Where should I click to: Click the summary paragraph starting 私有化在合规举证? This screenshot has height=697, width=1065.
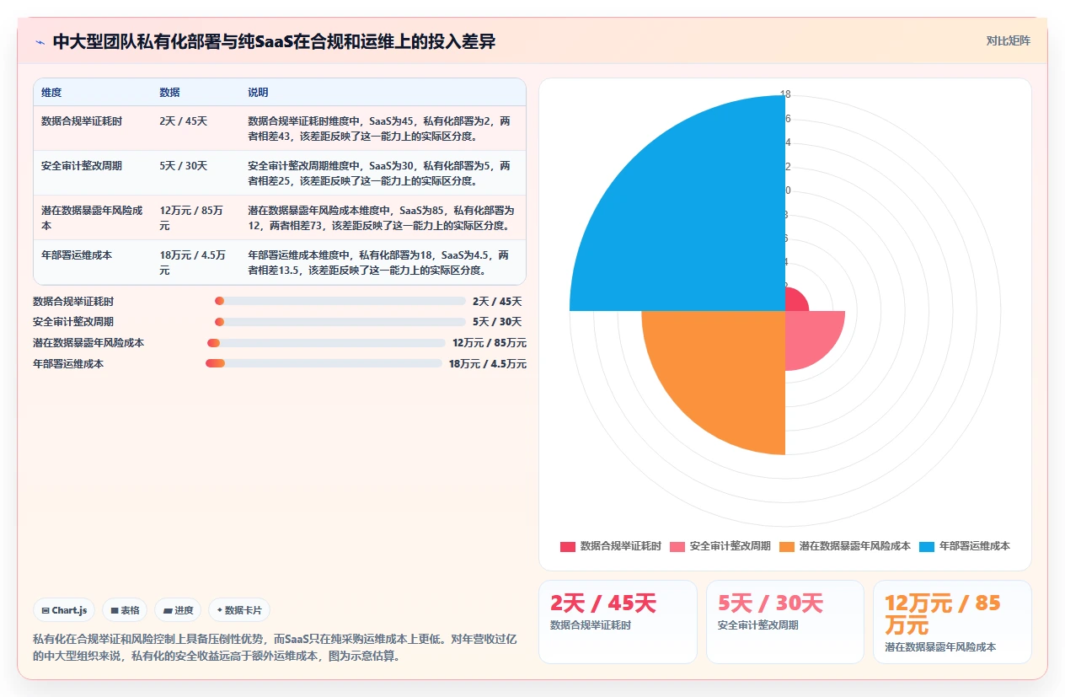[x=275, y=647]
